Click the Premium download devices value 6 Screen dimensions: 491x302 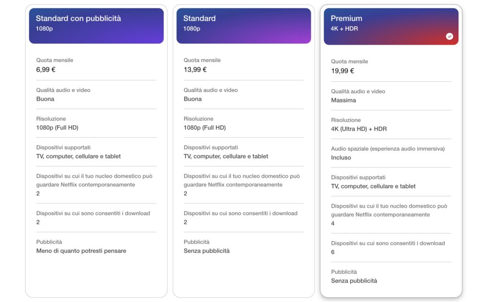[333, 253]
